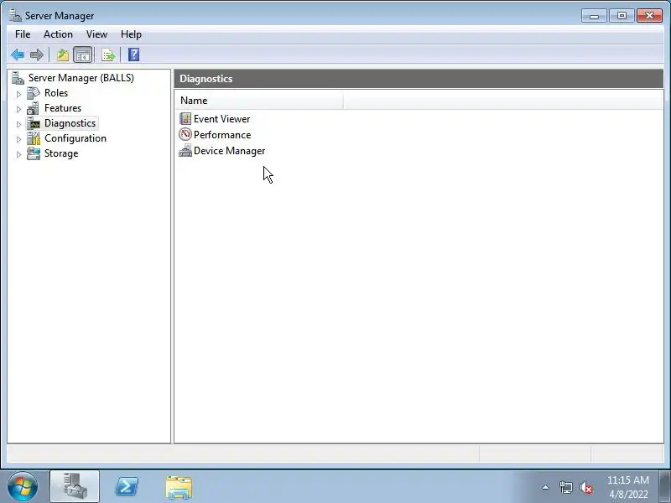Click the Export List toolbar icon
The image size is (671, 503).
click(x=108, y=54)
